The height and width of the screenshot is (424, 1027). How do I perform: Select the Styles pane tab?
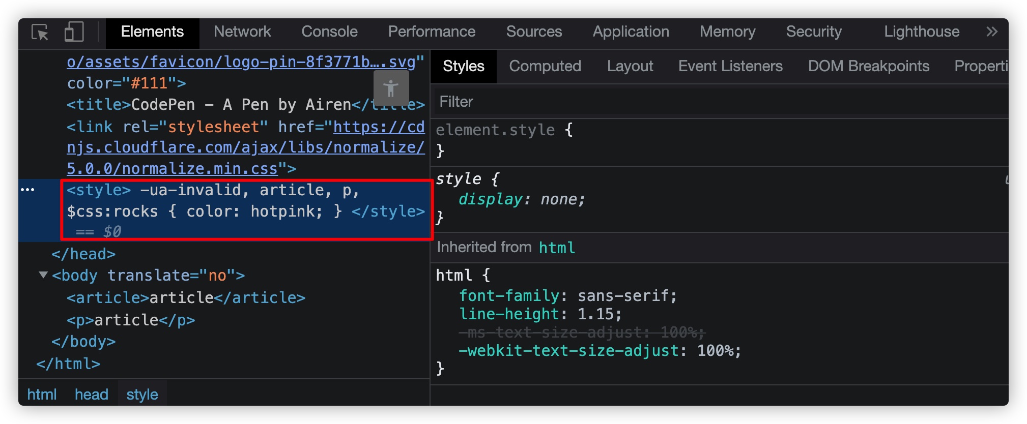coord(464,66)
